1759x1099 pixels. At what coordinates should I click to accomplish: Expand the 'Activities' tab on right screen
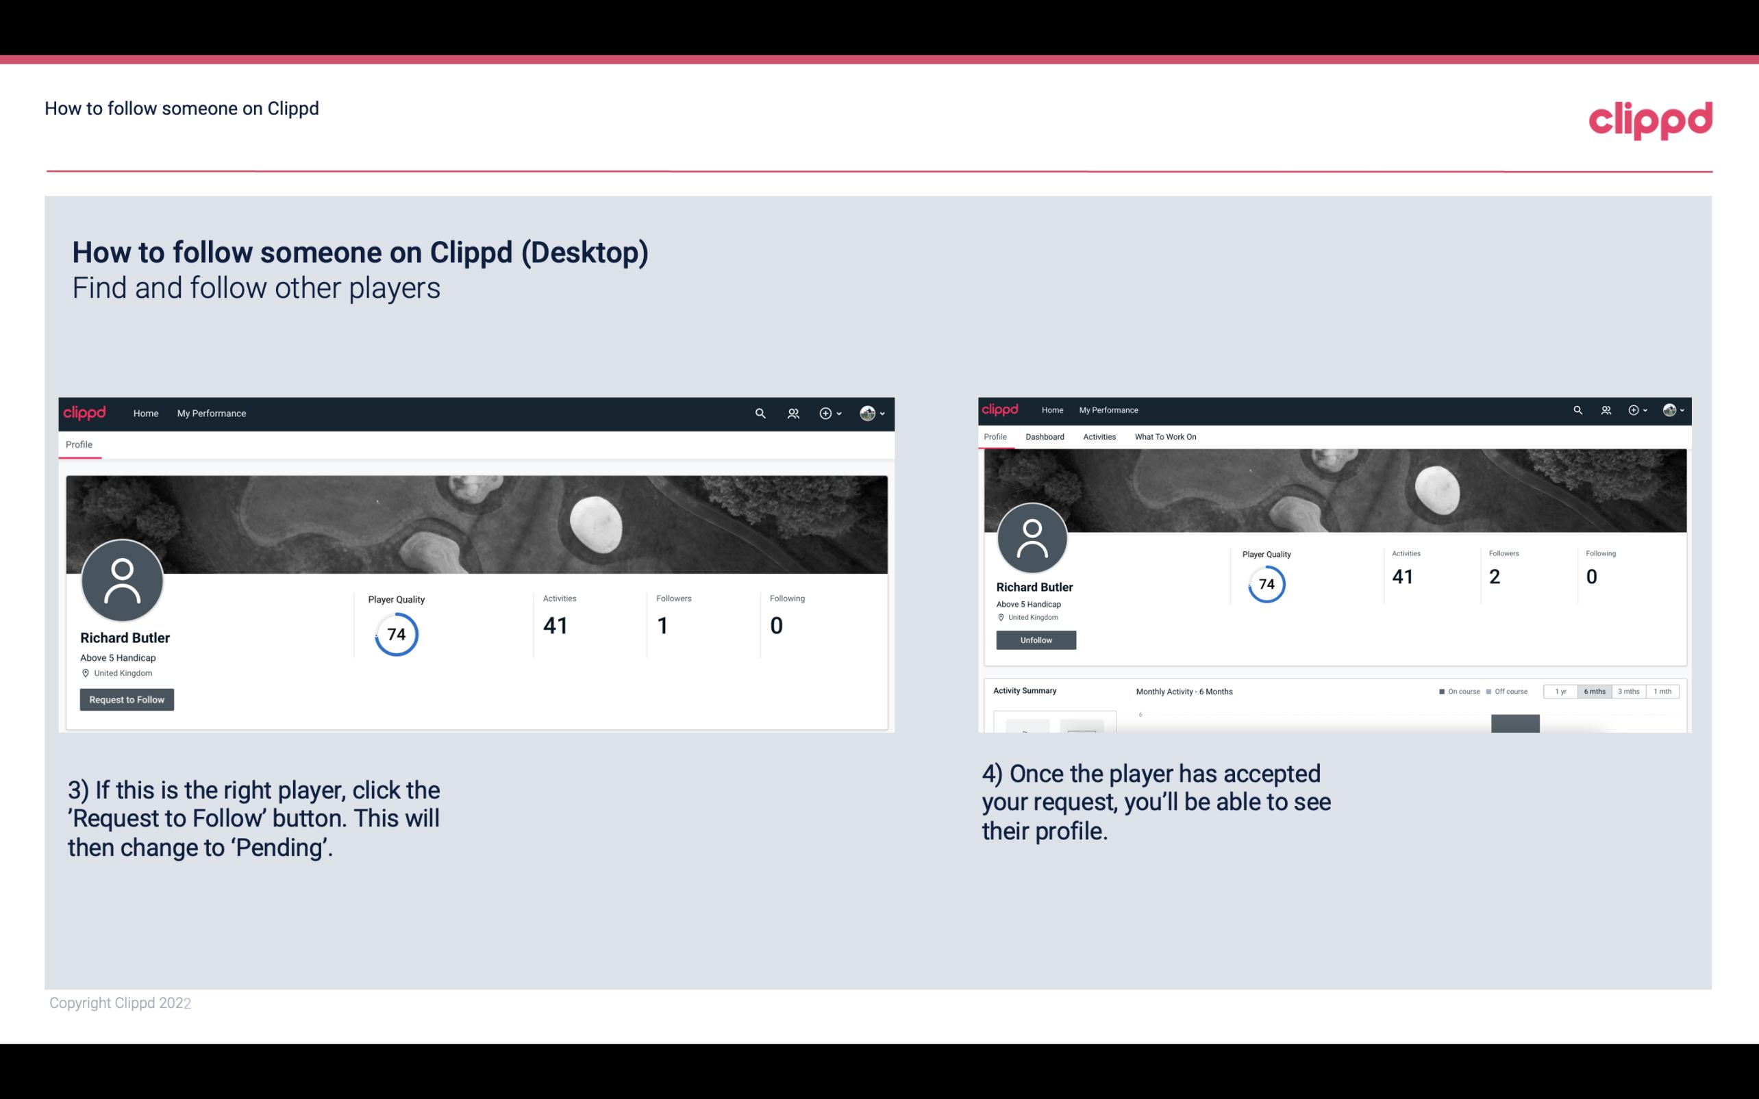[1097, 437]
